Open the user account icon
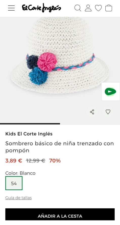 coord(88,8)
